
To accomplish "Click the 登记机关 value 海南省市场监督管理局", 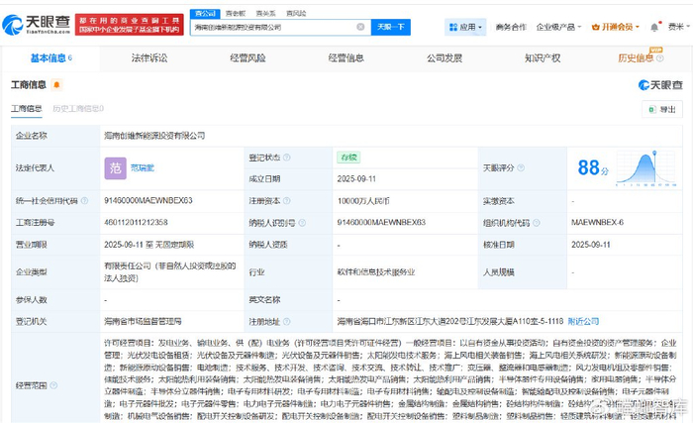I will [143, 321].
